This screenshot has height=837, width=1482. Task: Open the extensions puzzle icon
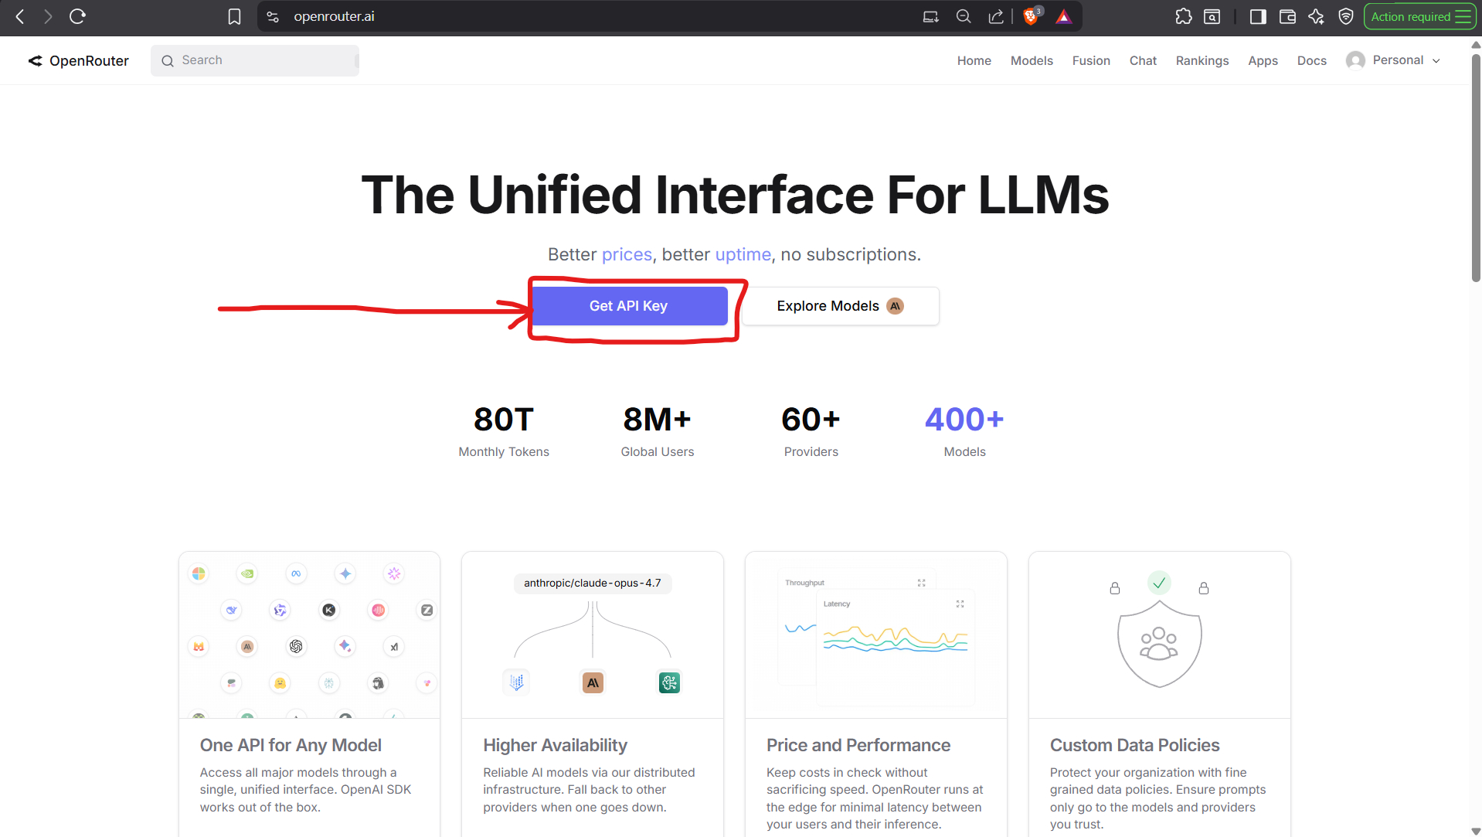point(1183,16)
